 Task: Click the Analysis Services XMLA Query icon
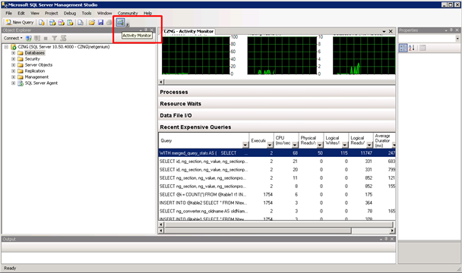[70, 22]
